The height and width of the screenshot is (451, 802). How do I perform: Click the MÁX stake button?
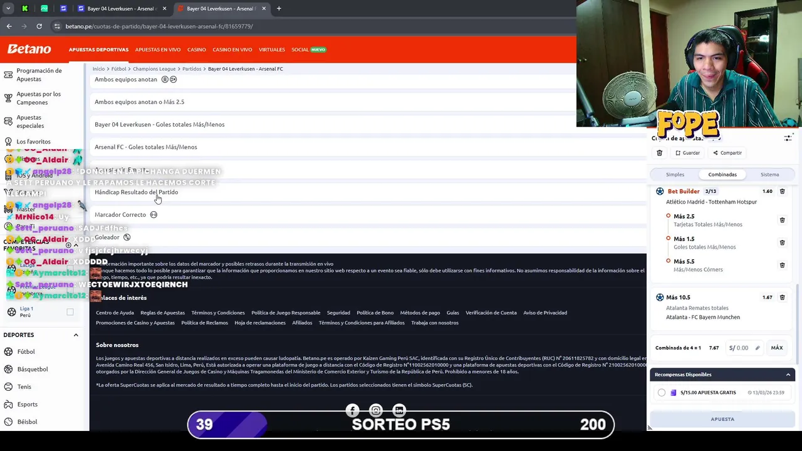point(777,348)
